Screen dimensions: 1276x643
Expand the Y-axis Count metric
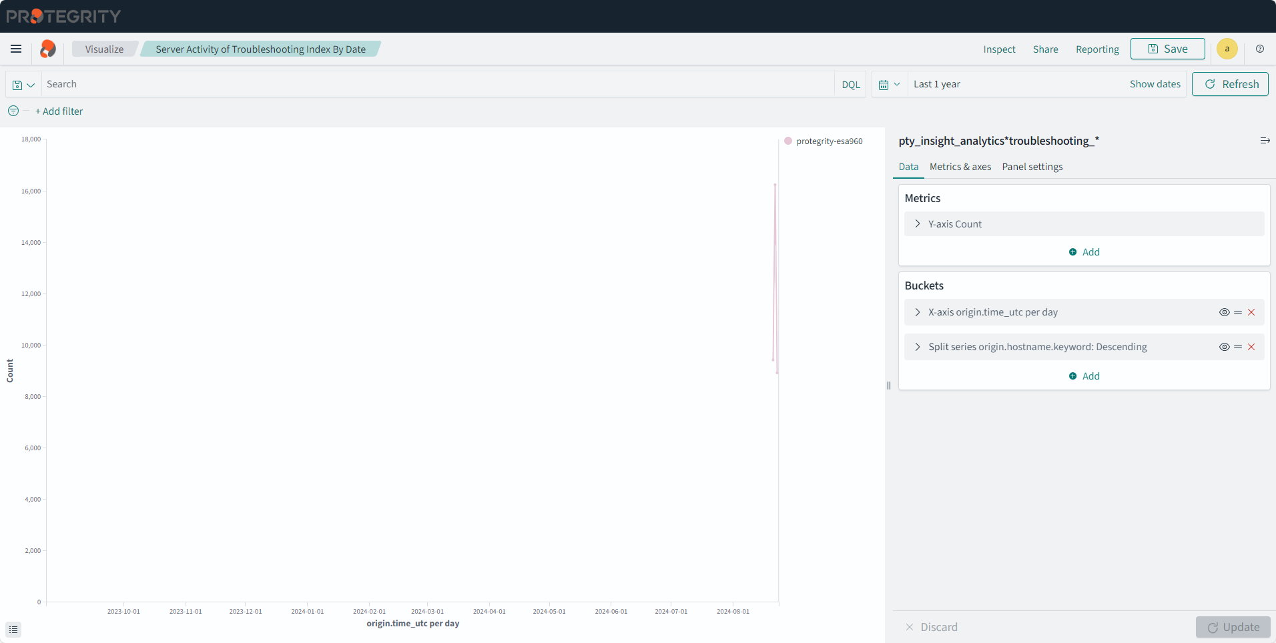coord(918,224)
